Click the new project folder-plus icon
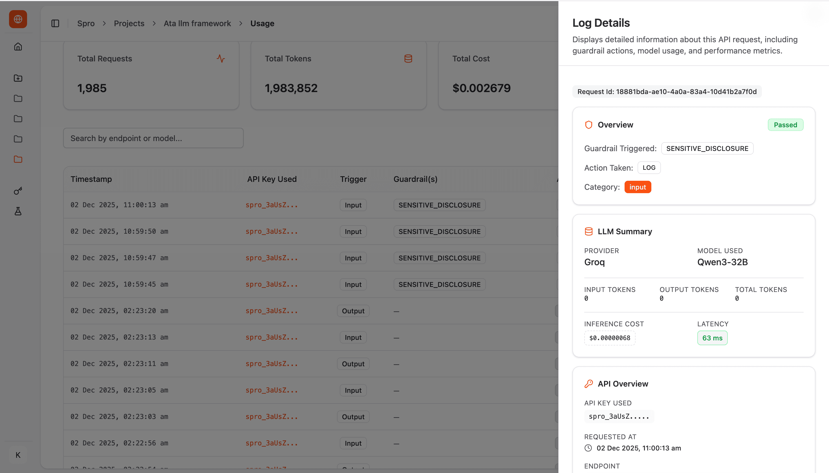This screenshot has width=829, height=473. click(18, 78)
